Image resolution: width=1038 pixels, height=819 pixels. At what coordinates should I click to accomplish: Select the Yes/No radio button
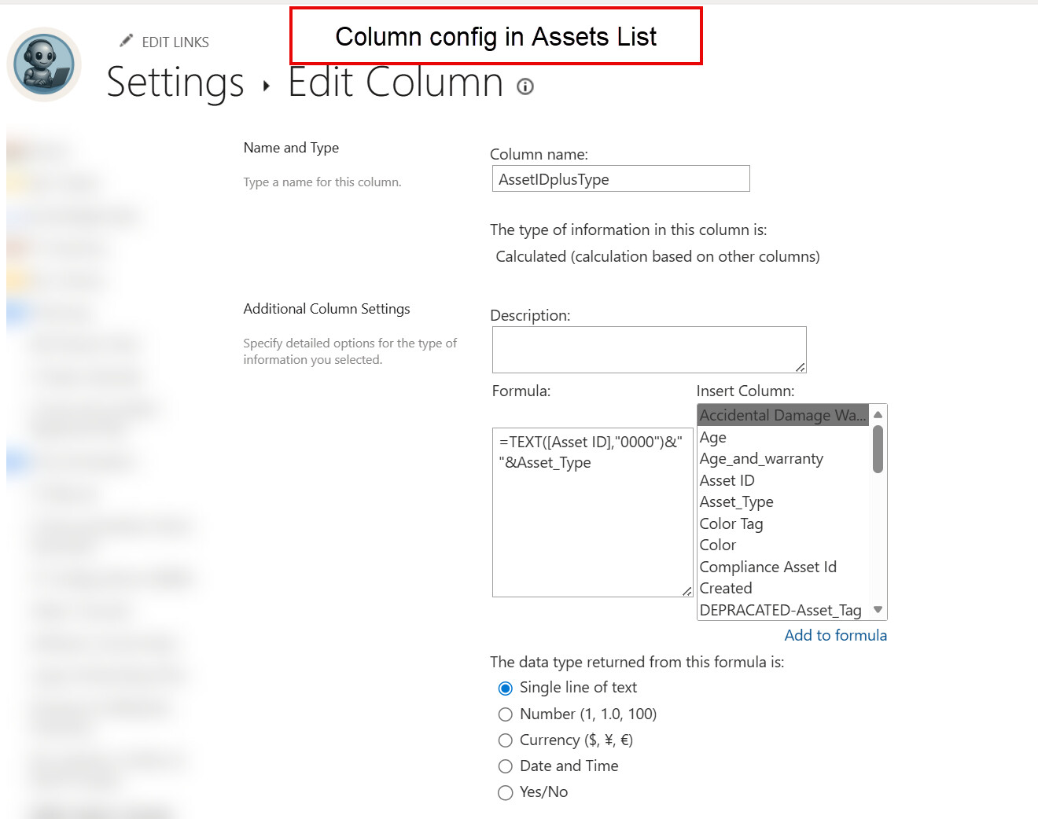click(506, 792)
